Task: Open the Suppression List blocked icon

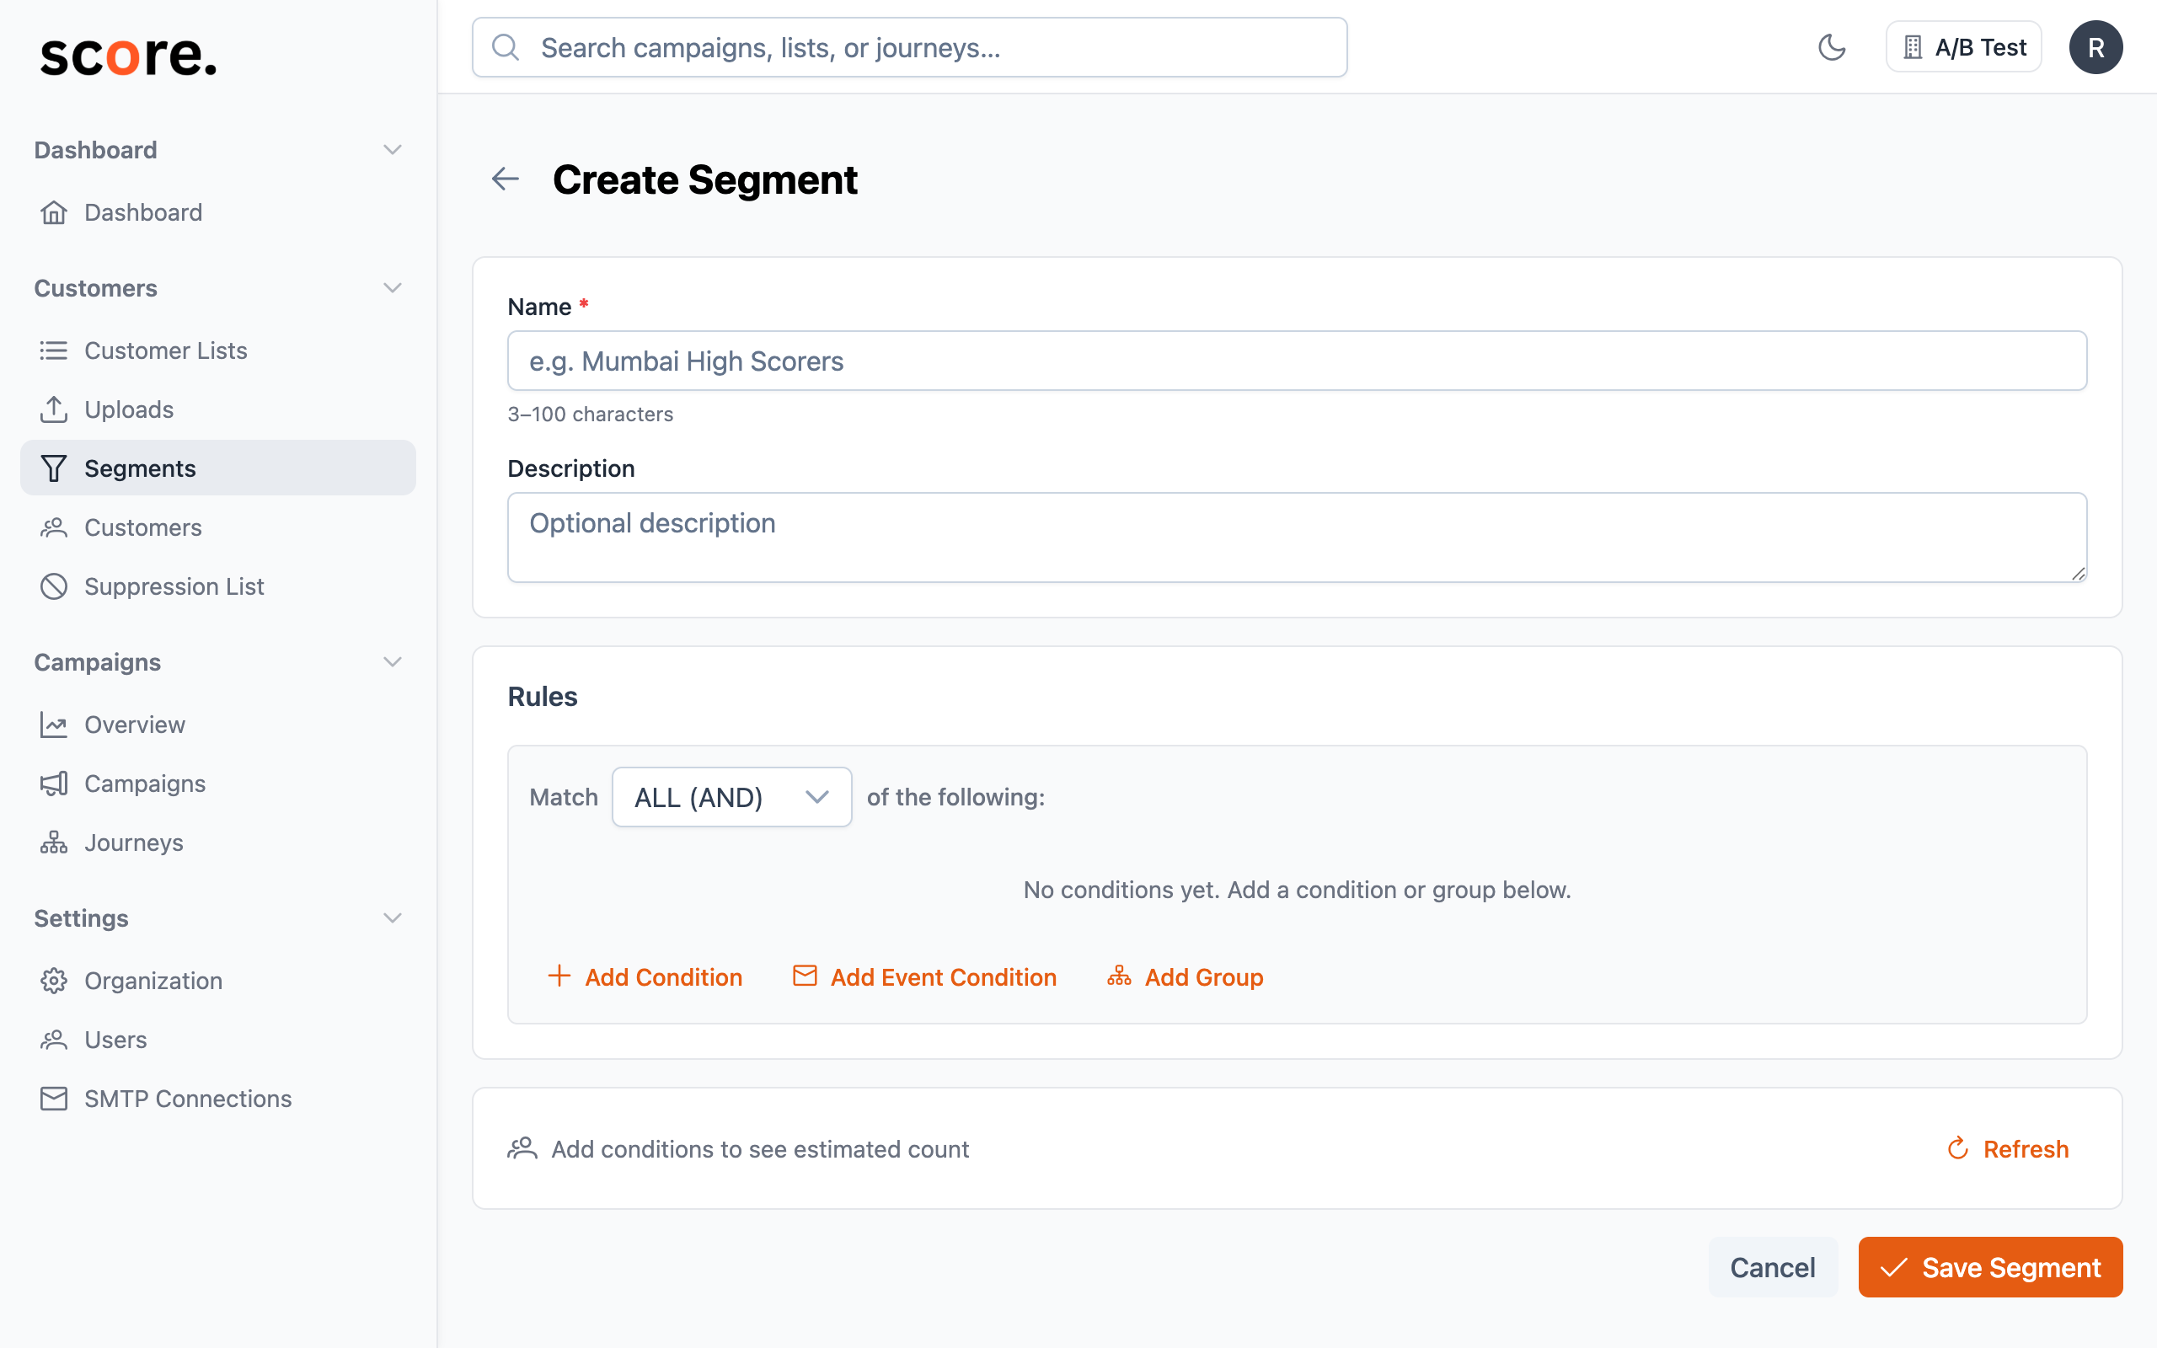Action: tap(53, 586)
